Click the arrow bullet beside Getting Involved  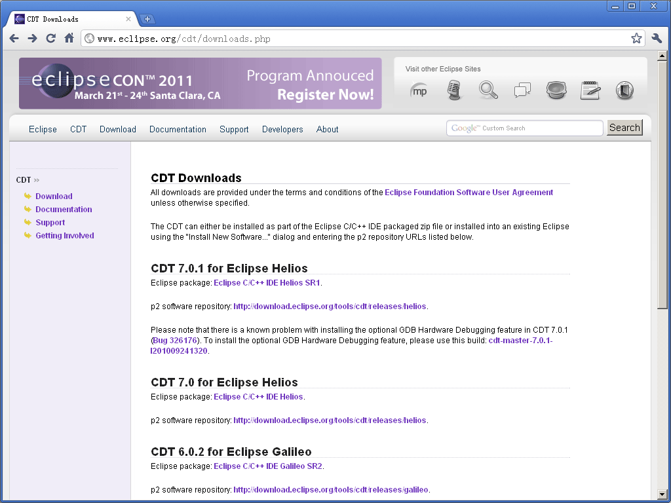(28, 235)
